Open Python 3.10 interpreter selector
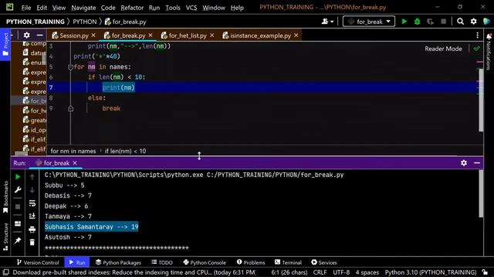Image resolution: width=494 pixels, height=277 pixels. tap(431, 272)
